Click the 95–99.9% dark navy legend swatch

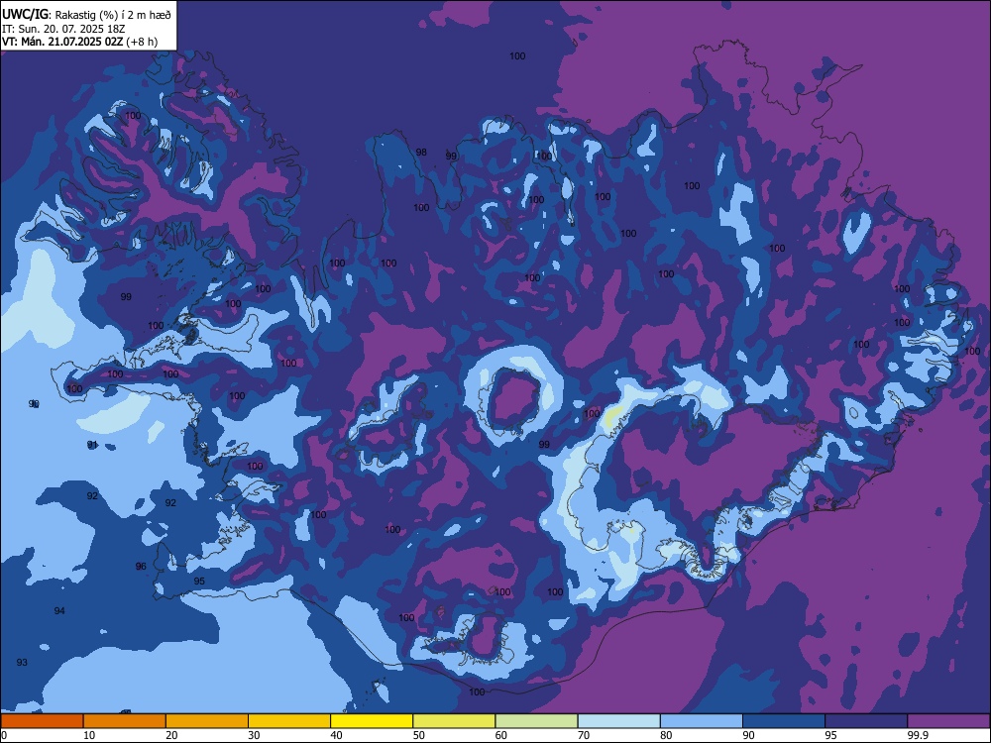(866, 721)
